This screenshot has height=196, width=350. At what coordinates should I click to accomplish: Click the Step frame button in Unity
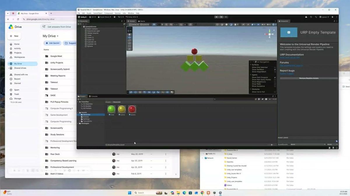(x=226, y=17)
